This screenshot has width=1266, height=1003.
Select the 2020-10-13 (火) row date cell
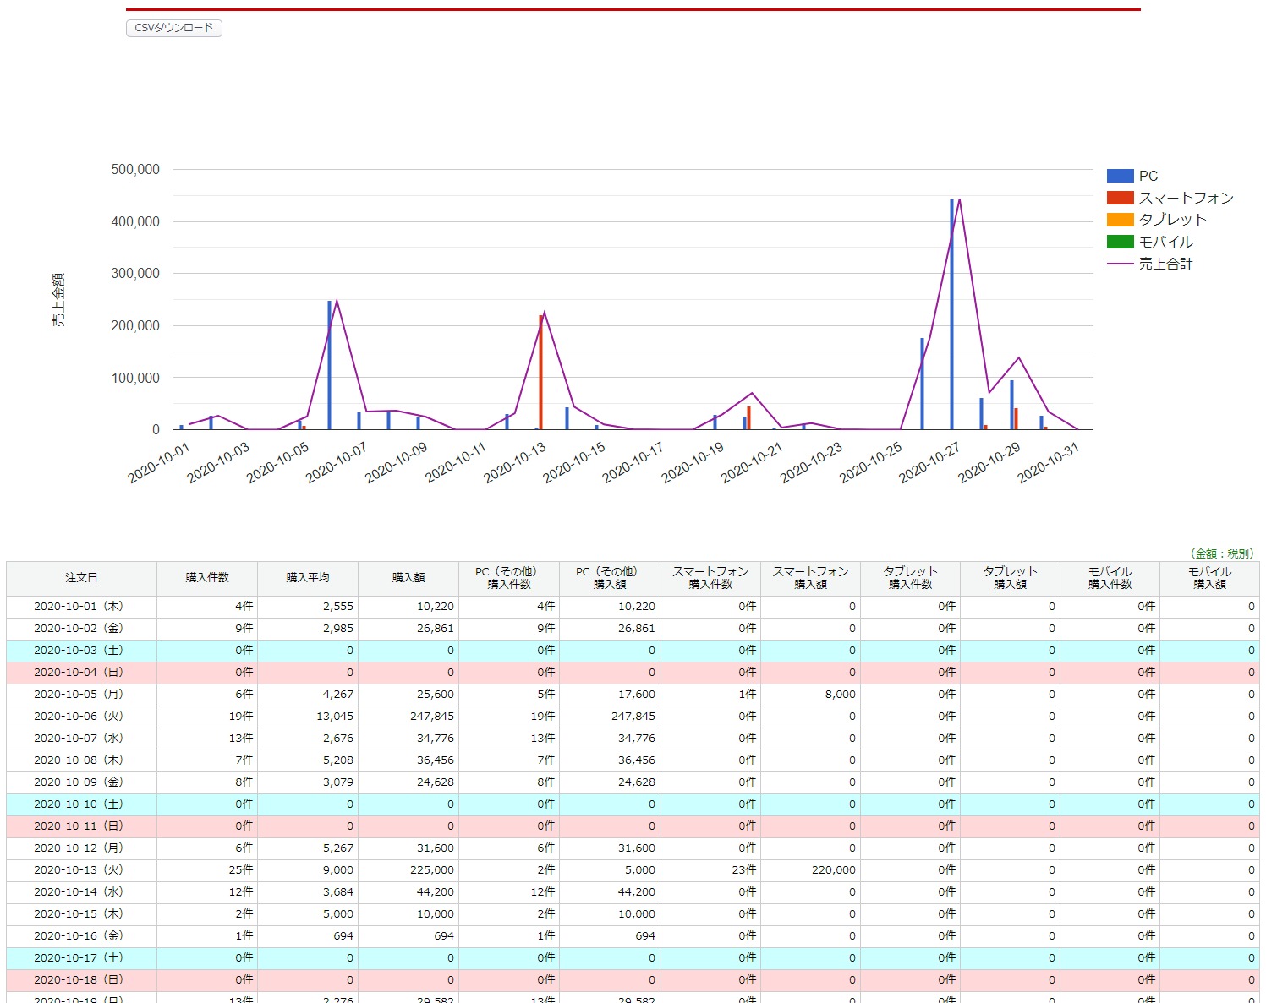79,869
